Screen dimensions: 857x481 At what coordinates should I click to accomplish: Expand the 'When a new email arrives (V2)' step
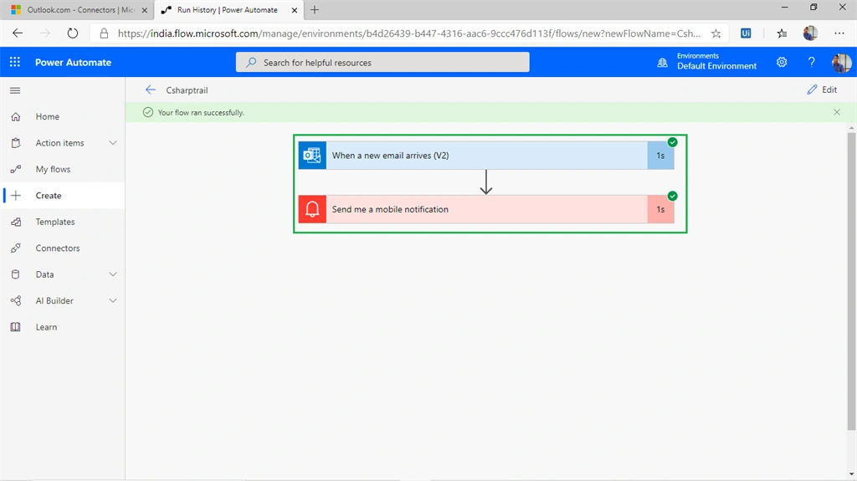(x=486, y=156)
